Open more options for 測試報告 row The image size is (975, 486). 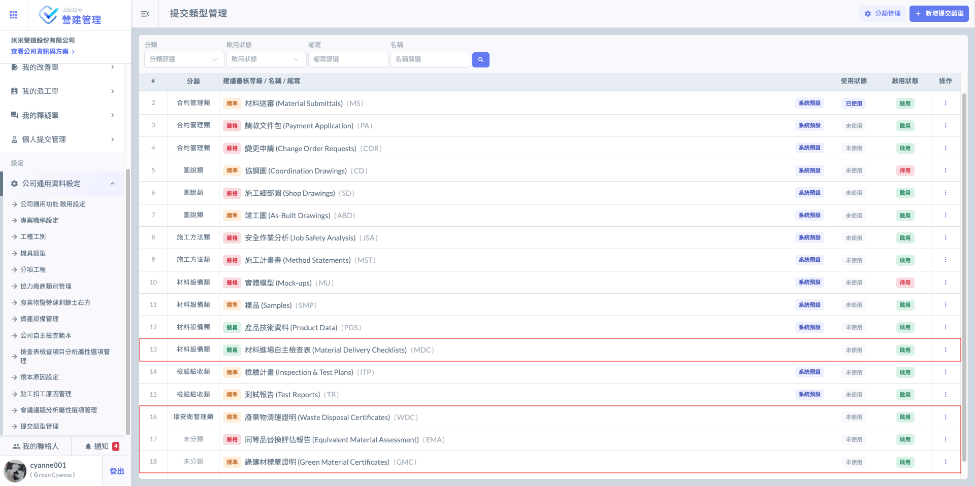[x=945, y=394]
